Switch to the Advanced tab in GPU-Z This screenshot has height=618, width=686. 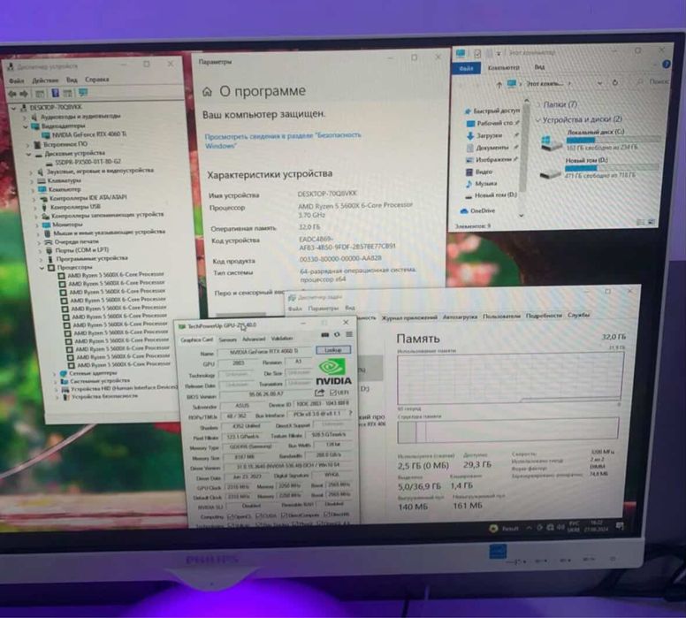point(254,339)
